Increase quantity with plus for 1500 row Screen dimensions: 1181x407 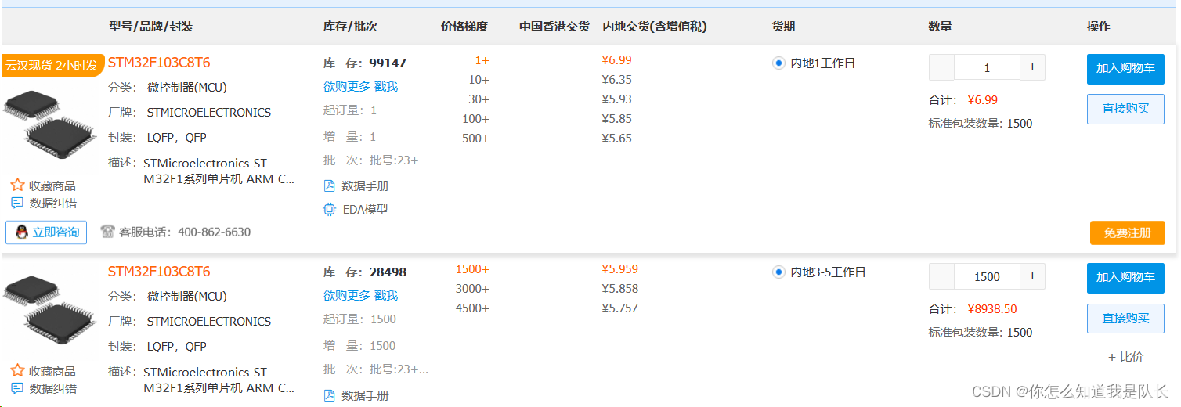point(1032,276)
